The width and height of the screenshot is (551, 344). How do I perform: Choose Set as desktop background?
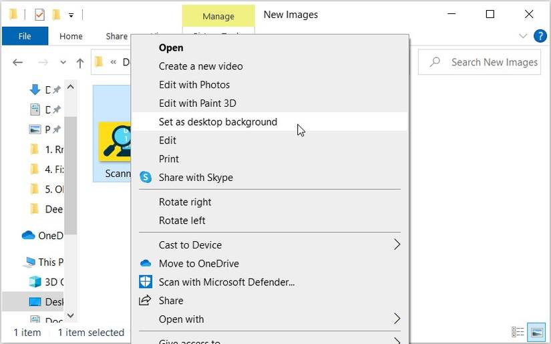pos(218,122)
